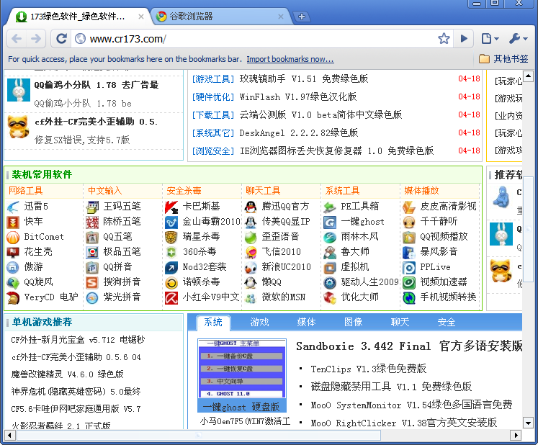Open DeskAngel 2.2.2.82绿色版 link

point(298,132)
